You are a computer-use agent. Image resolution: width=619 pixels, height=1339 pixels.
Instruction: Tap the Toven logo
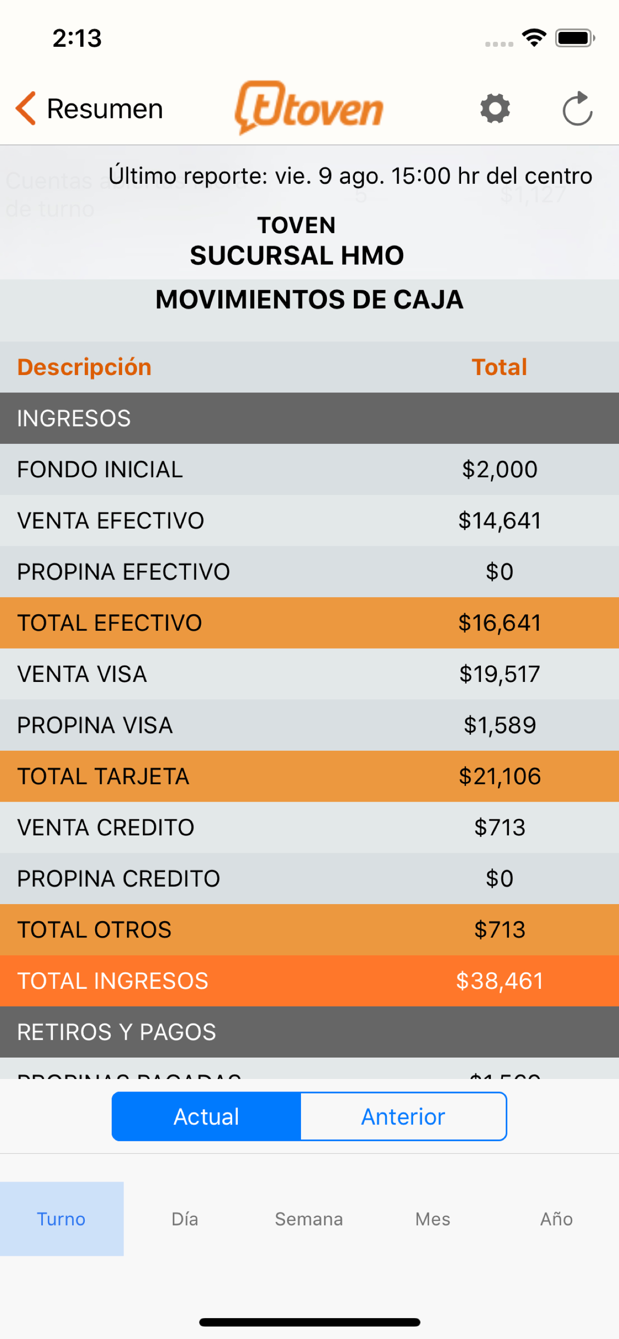(309, 108)
